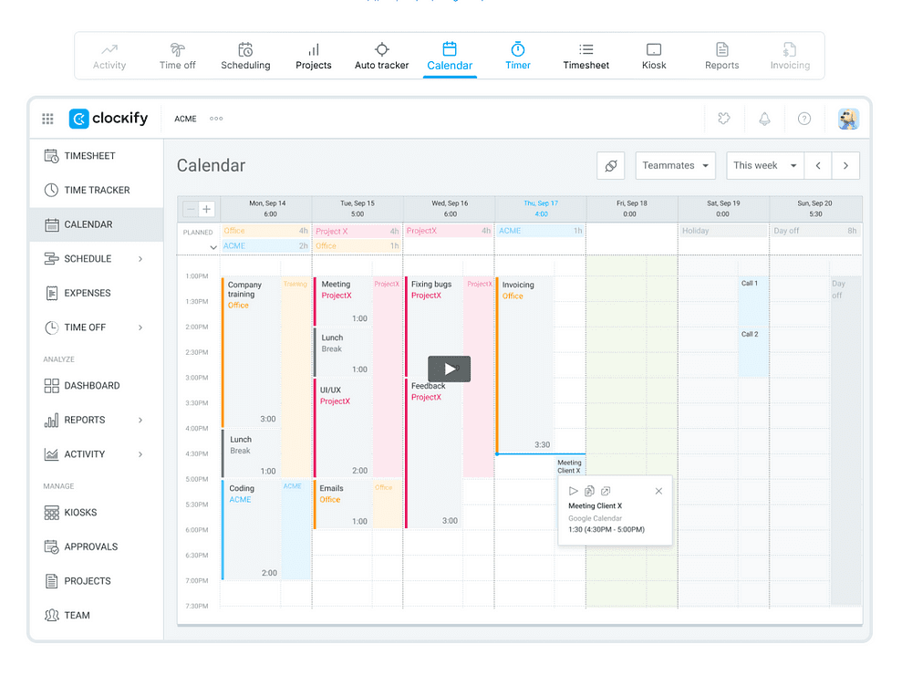This screenshot has width=912, height=676.
Task: Click the puzzle piece integrations icon
Action: (724, 119)
